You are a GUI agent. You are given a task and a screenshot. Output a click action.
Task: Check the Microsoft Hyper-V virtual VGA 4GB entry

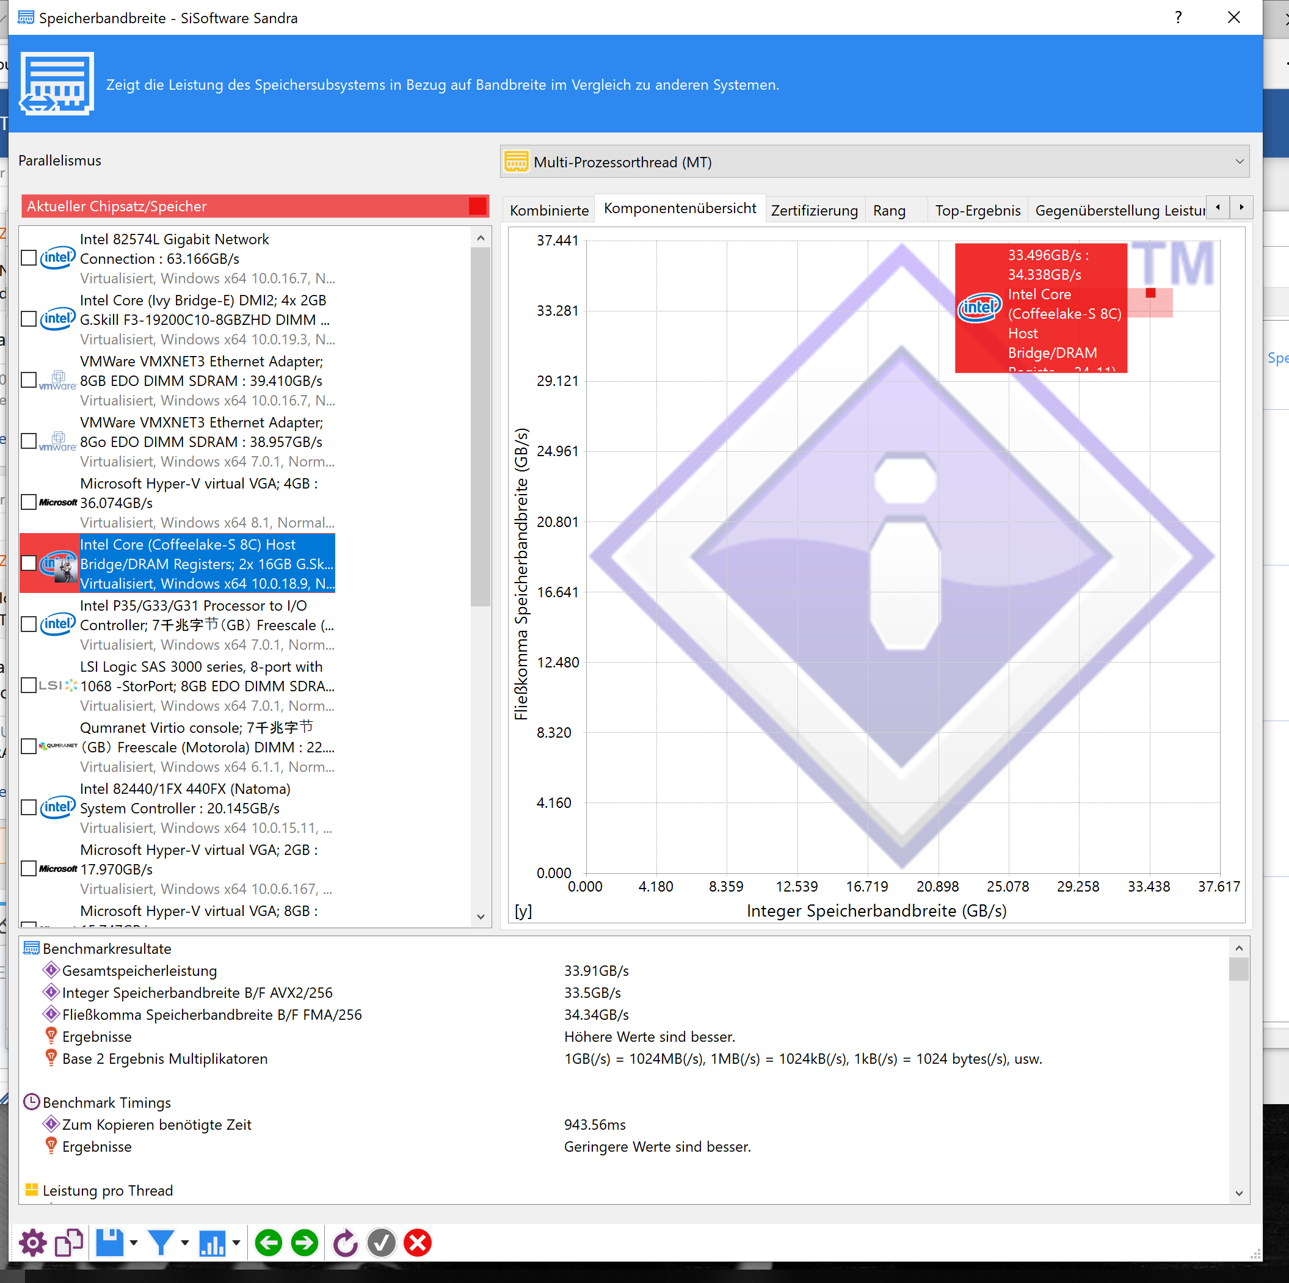29,503
